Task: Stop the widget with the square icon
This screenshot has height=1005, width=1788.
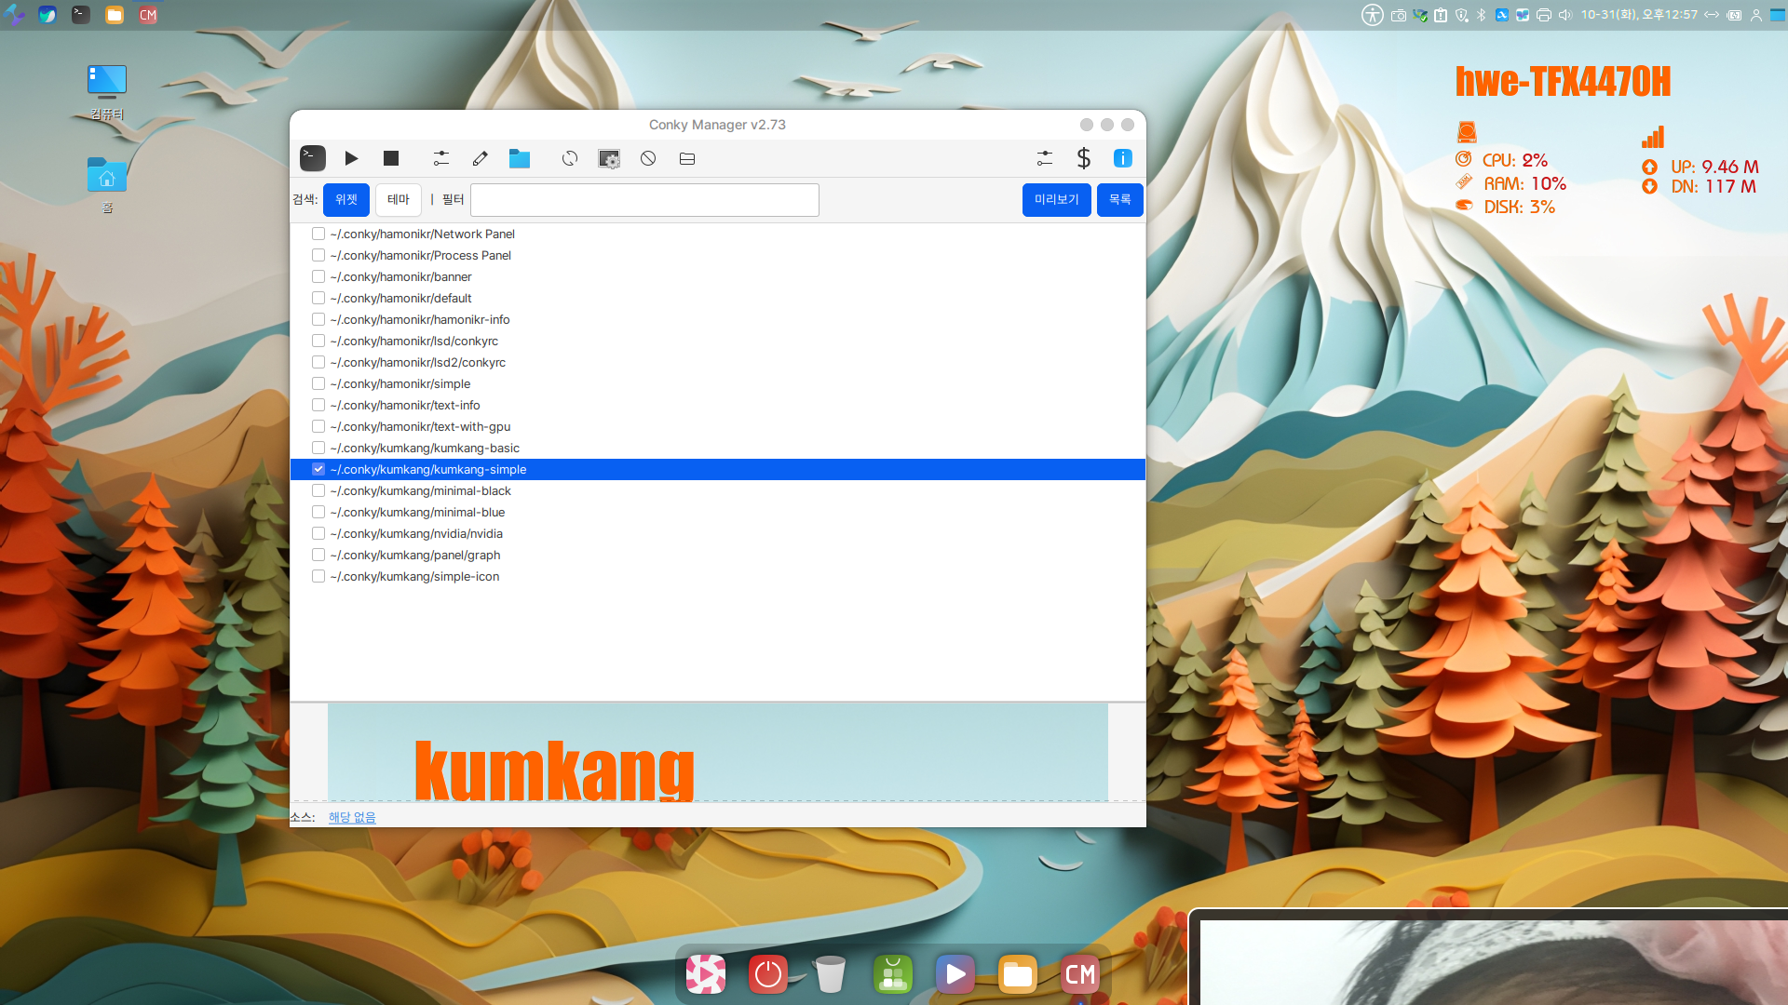Action: 391,158
